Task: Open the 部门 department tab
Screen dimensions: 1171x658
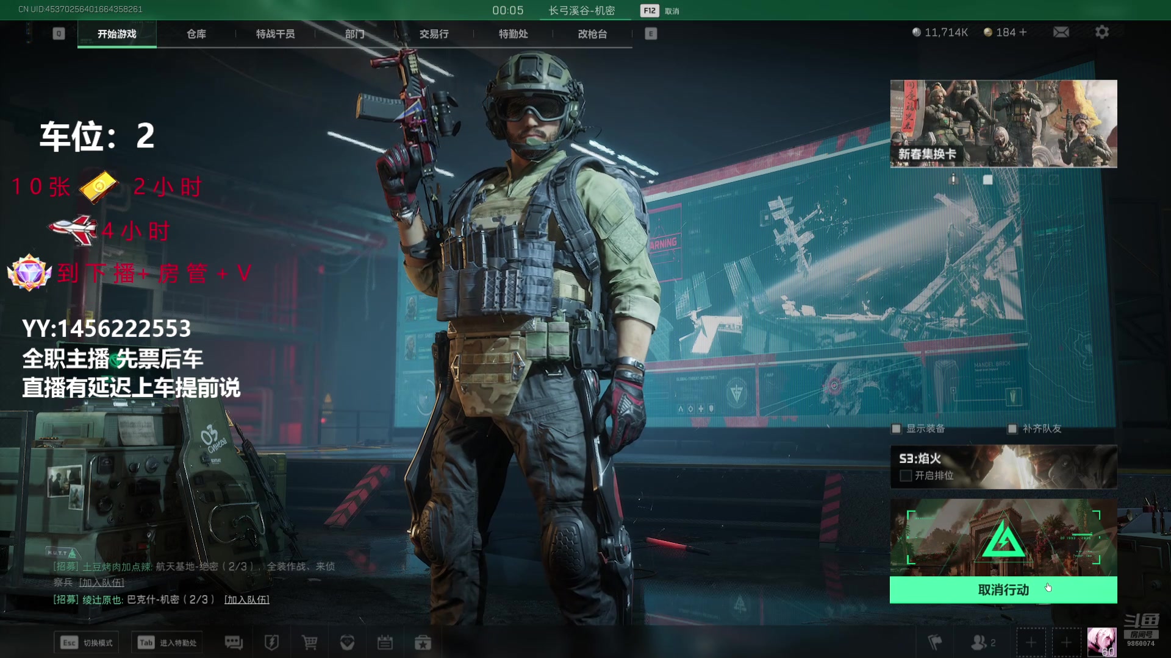Action: pos(355,34)
